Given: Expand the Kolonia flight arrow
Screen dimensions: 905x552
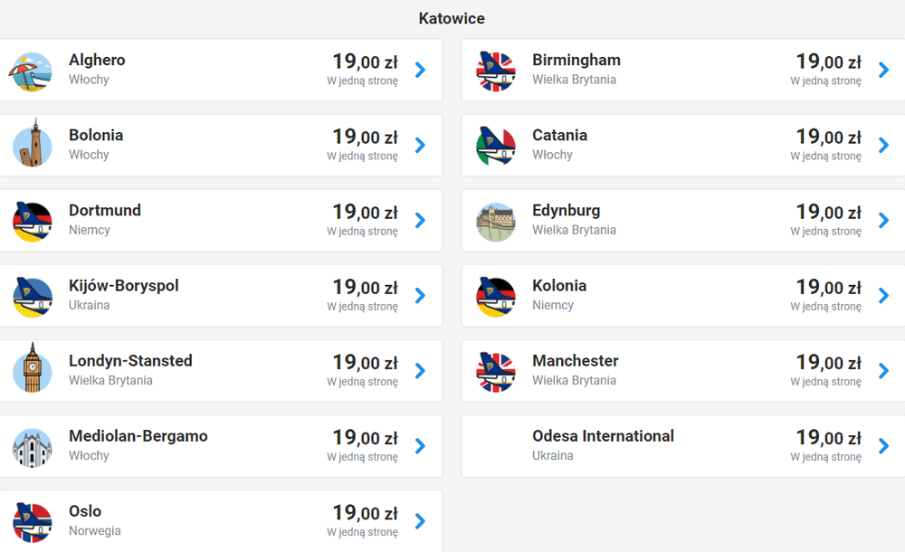Looking at the screenshot, I should pyautogui.click(x=883, y=296).
